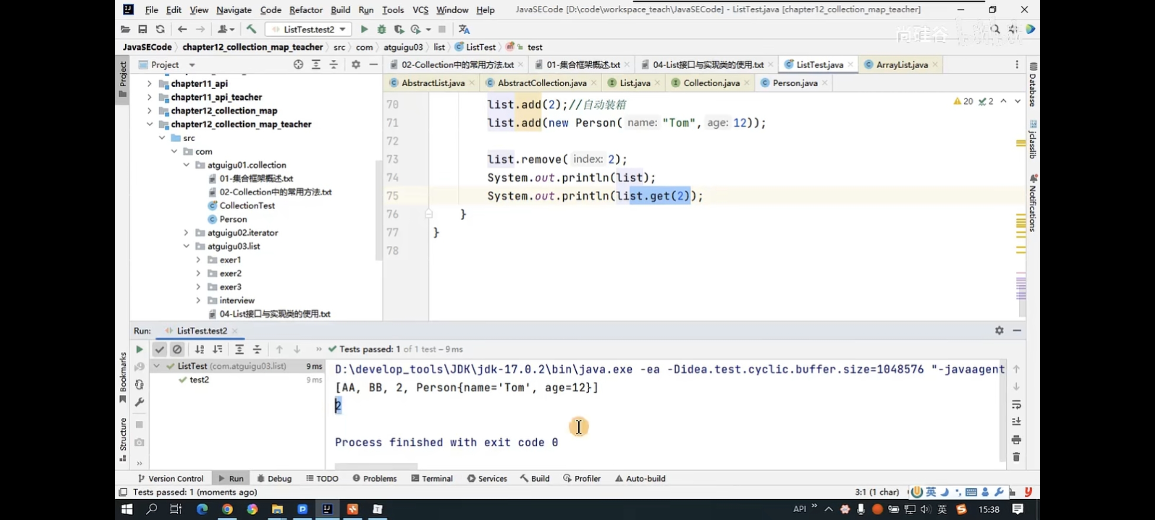The image size is (1155, 520).
Task: Click the Build project hammer icon
Action: click(251, 29)
